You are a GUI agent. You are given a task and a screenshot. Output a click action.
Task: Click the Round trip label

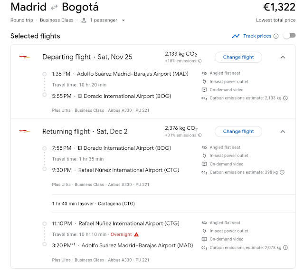(x=22, y=20)
